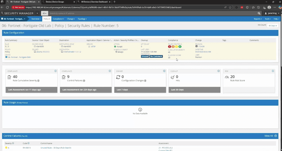Image resolution: width=282 pixels, height=151 pixels.
Task: Open the Topology menu
Action: click(x=82, y=19)
